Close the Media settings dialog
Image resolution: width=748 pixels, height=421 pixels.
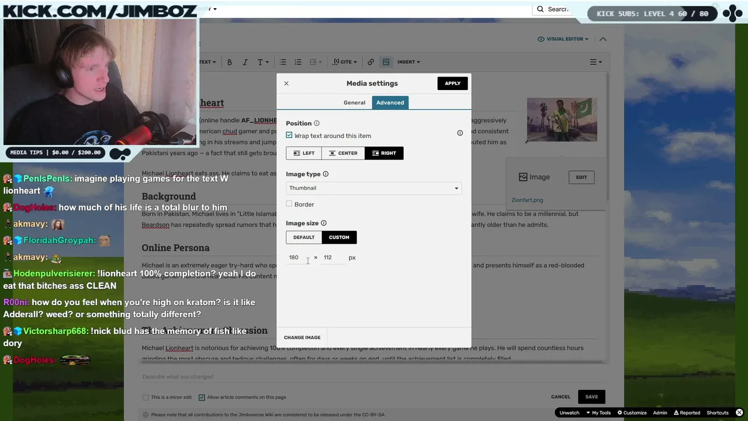pos(286,84)
